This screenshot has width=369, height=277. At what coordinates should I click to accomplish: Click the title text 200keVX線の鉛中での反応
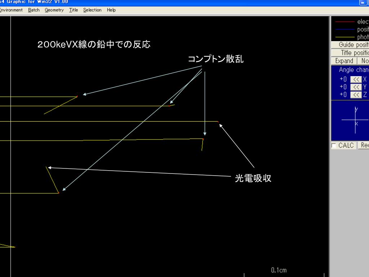tap(94, 44)
